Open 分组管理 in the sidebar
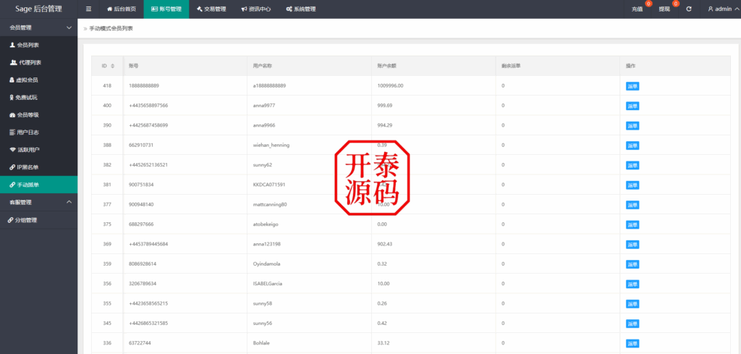This screenshot has width=741, height=354. pyautogui.click(x=39, y=220)
